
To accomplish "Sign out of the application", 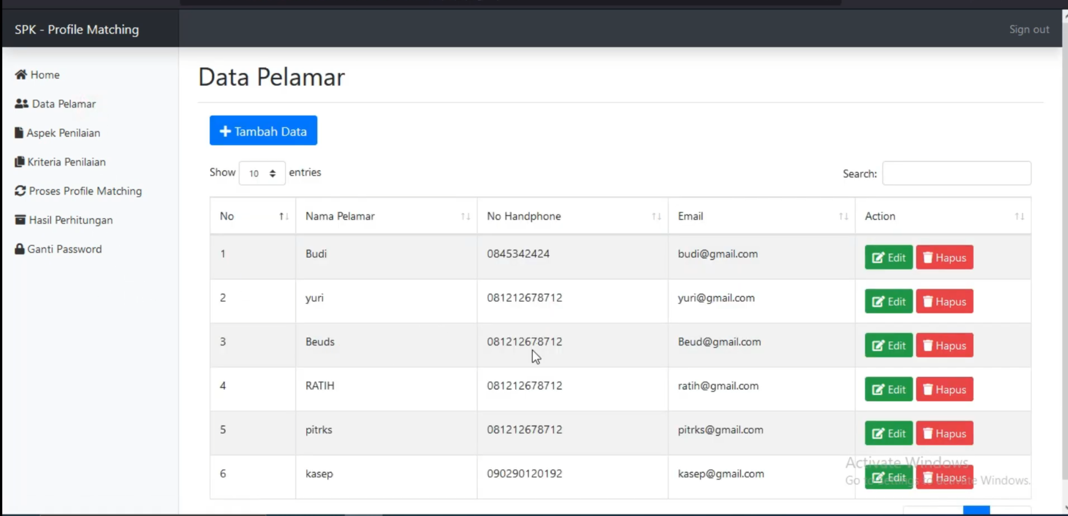I will (x=1029, y=29).
